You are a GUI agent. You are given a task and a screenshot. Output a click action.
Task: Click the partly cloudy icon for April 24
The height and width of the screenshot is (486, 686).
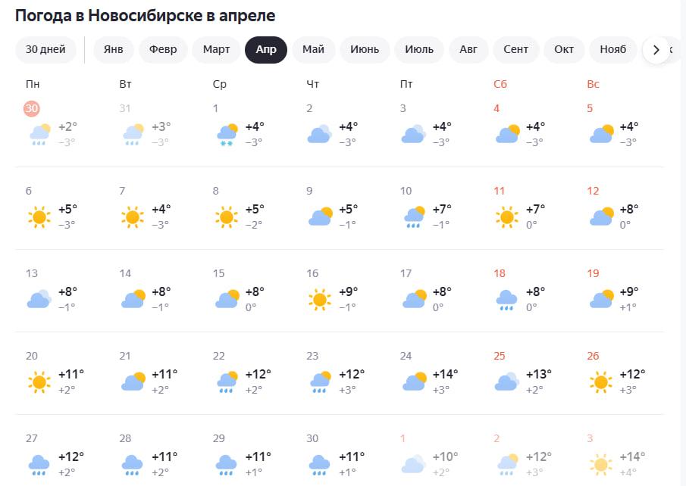click(414, 382)
